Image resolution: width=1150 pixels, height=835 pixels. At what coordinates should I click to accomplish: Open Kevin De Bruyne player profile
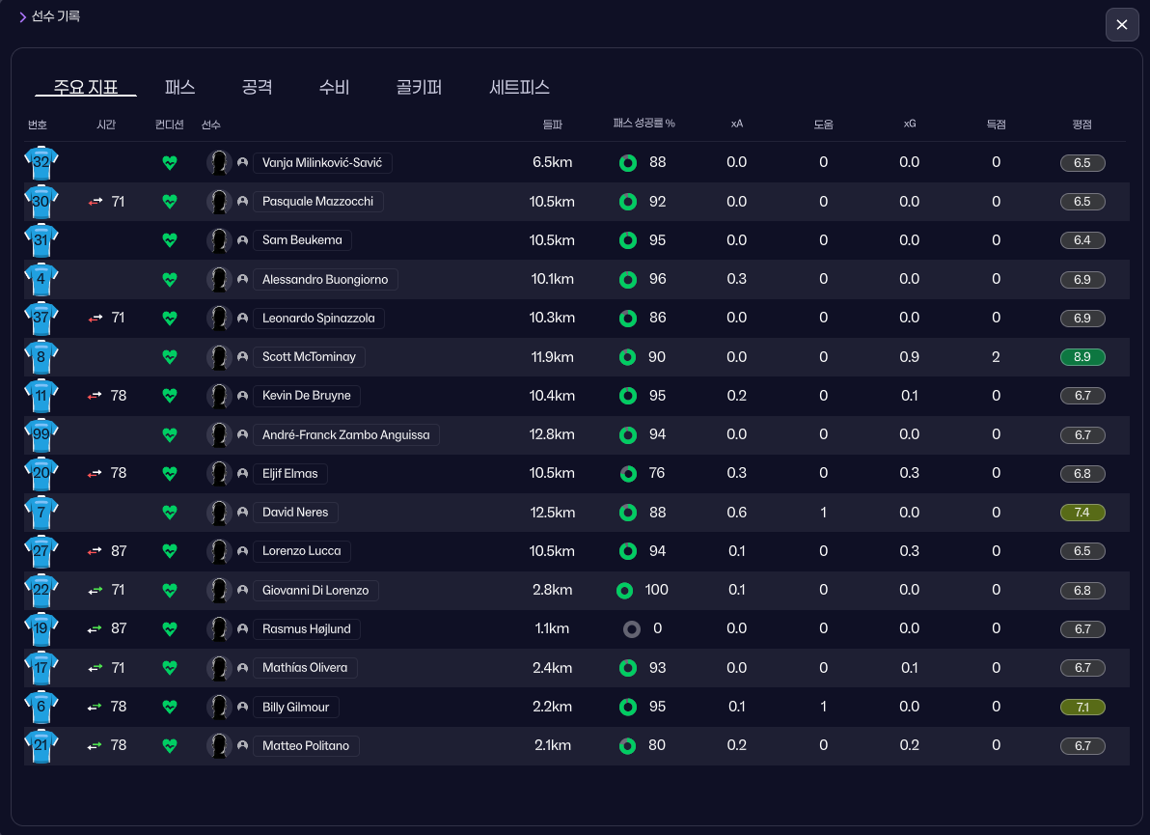point(307,396)
